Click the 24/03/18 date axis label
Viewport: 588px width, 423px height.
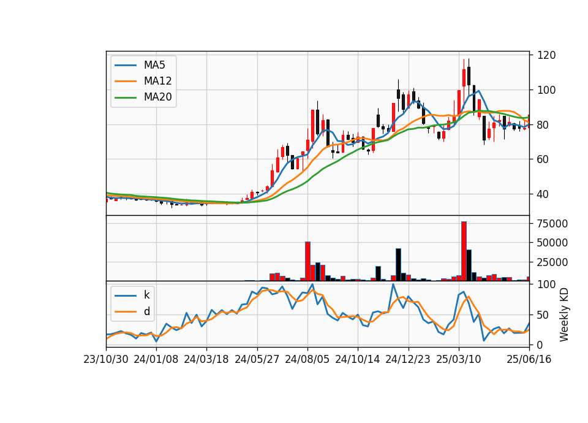pyautogui.click(x=206, y=360)
